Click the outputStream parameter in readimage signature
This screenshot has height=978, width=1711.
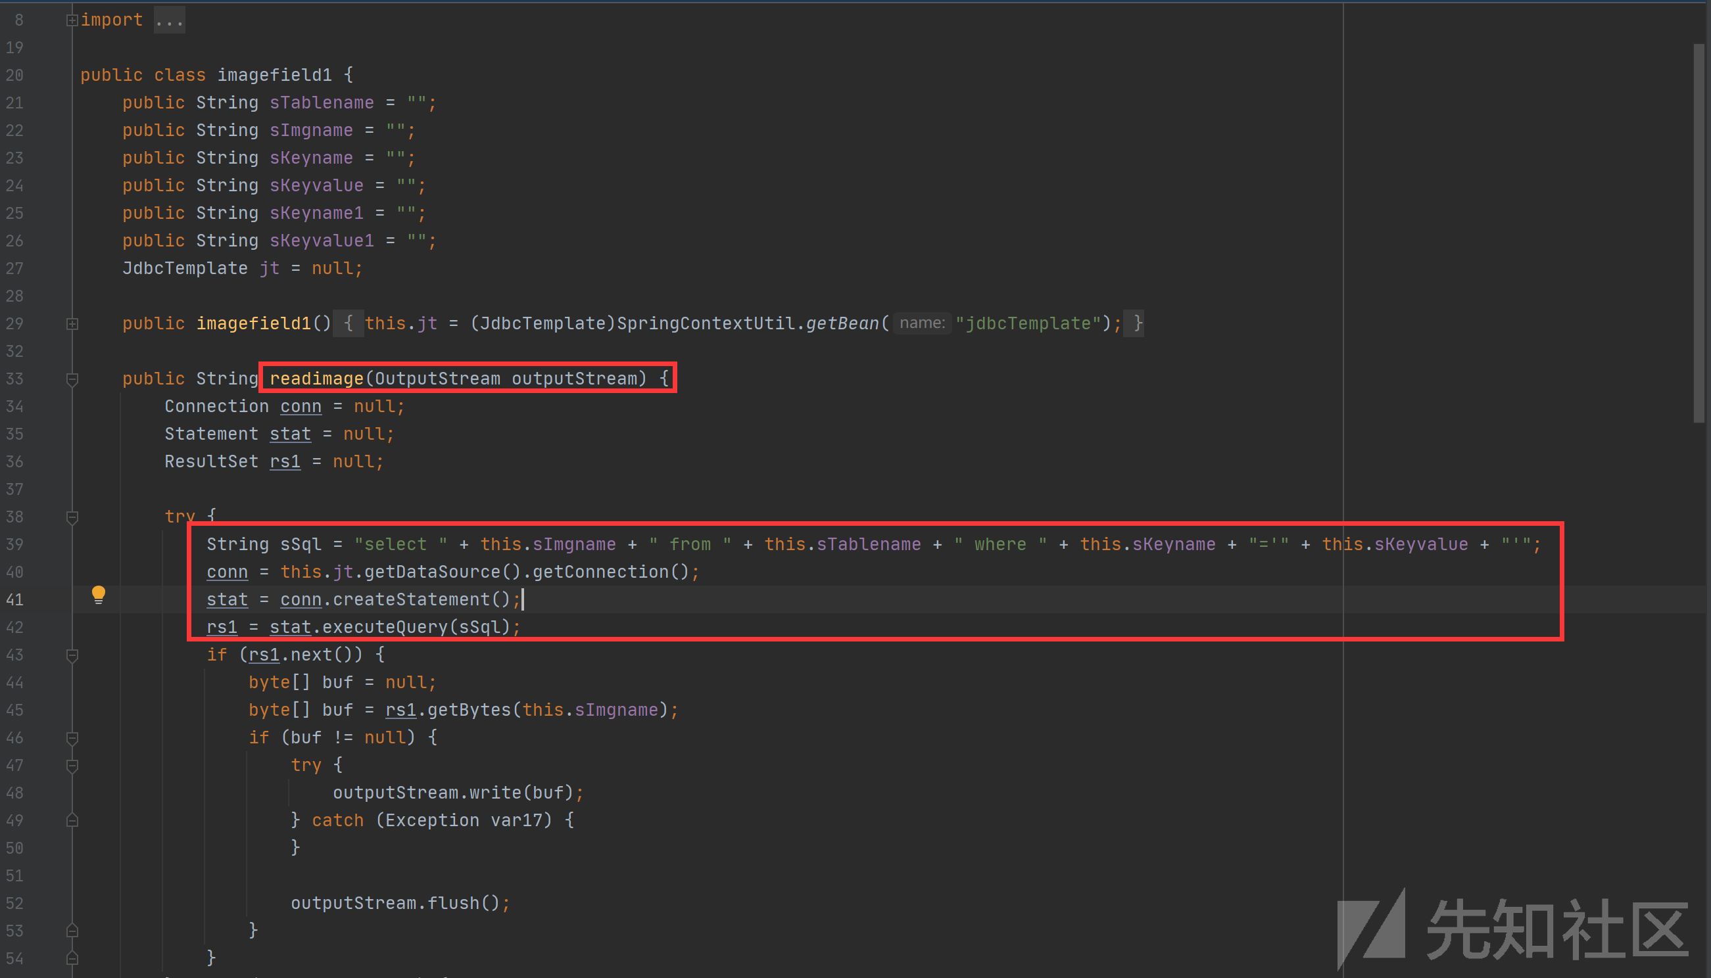tap(574, 379)
